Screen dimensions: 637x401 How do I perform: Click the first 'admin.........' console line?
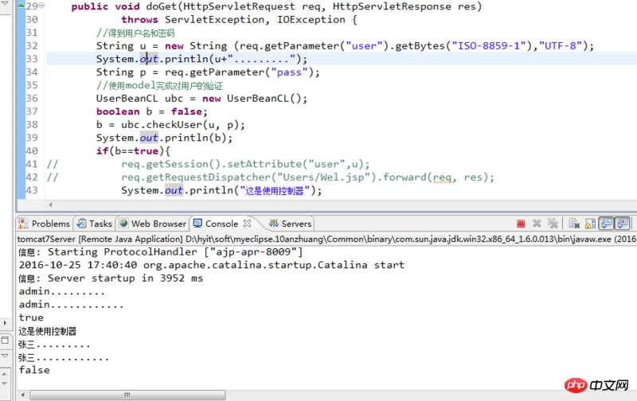(x=62, y=291)
